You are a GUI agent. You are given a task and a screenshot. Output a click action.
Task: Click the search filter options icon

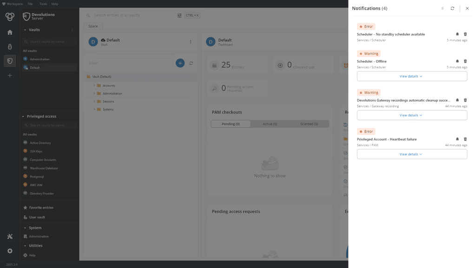(x=179, y=15)
